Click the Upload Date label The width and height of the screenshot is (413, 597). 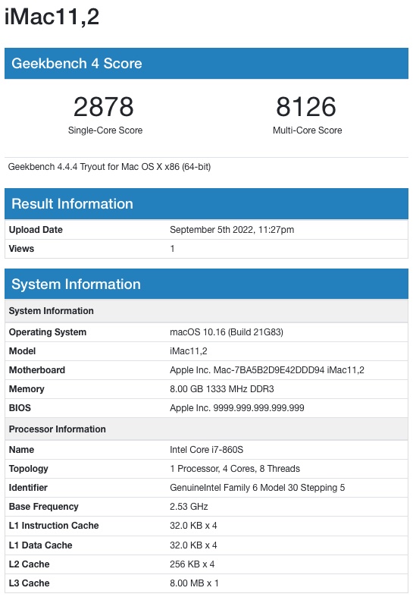click(x=36, y=230)
